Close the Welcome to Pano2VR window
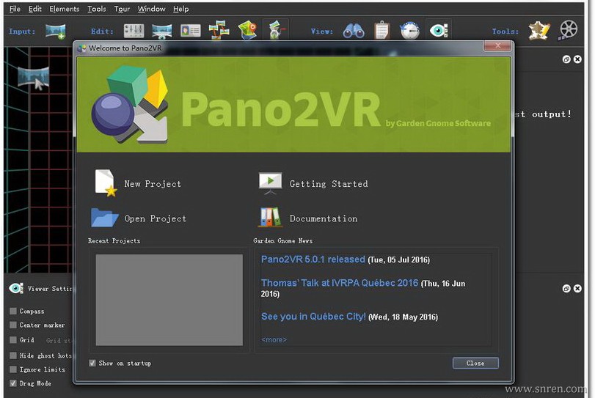This screenshot has width=595, height=398. click(498, 46)
